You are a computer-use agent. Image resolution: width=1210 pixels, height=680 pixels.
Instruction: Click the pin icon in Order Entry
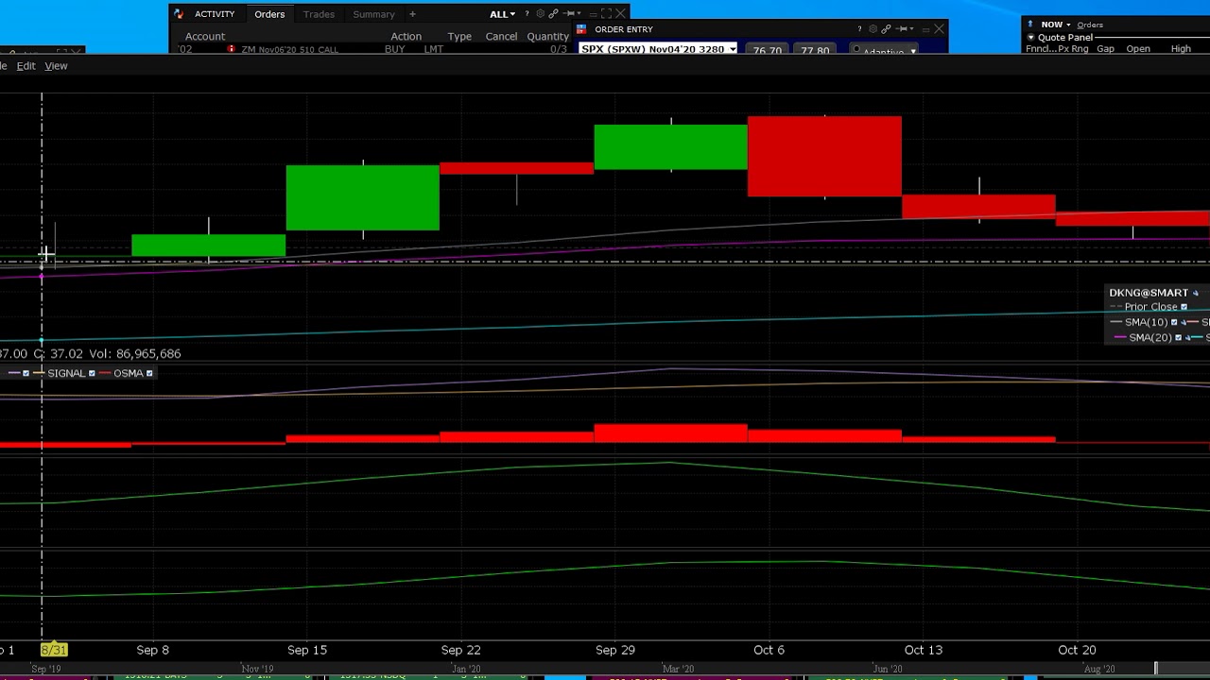(901, 29)
